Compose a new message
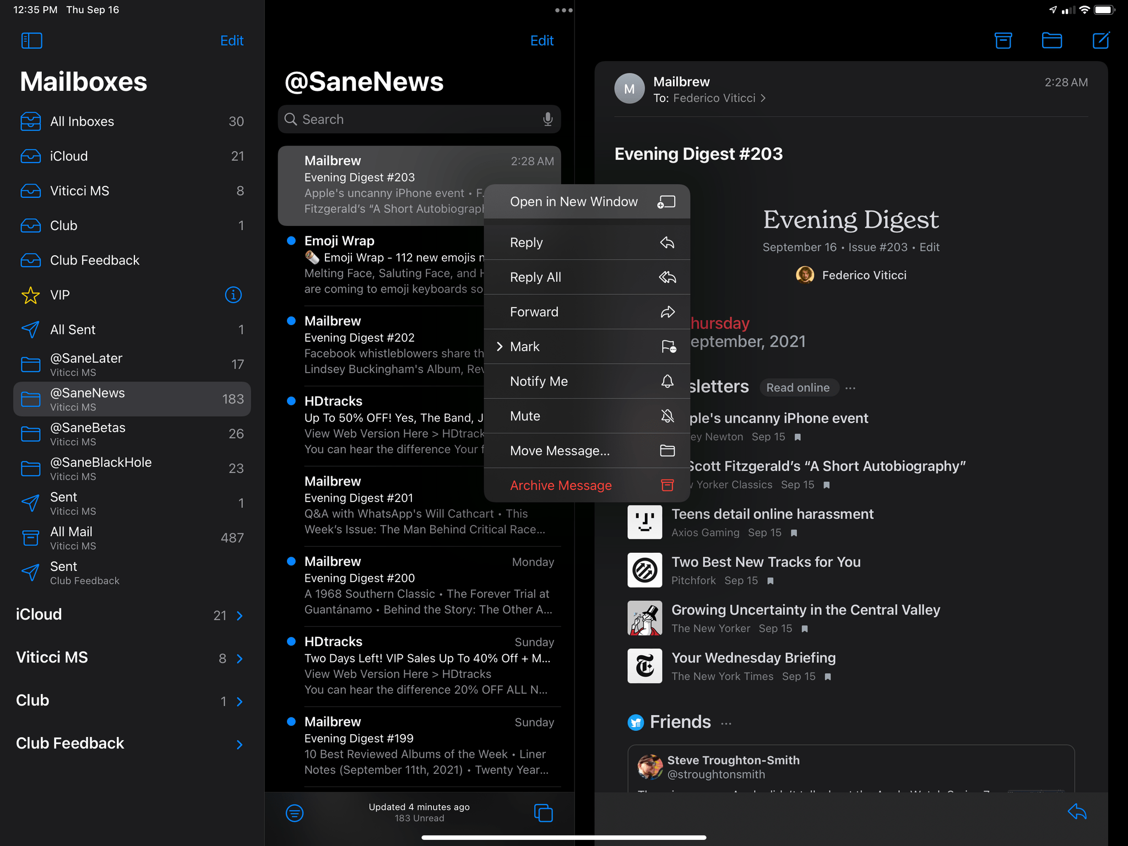 point(1101,40)
